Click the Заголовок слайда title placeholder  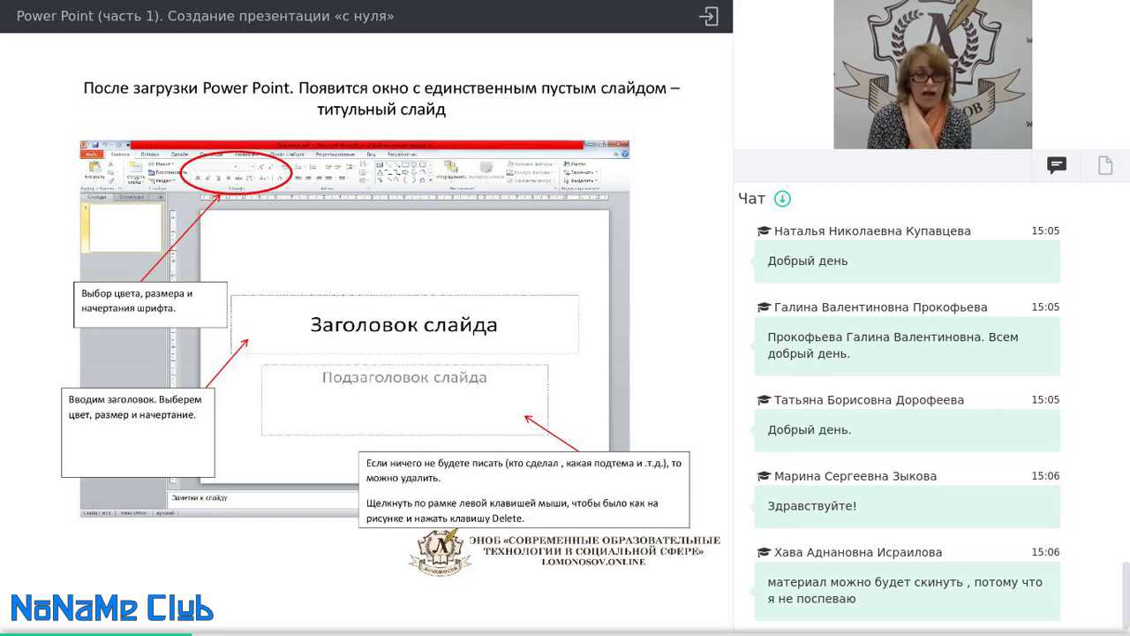coord(404,324)
